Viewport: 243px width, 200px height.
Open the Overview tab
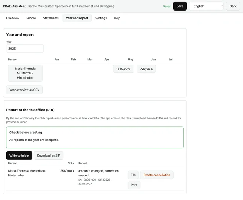coord(13,18)
